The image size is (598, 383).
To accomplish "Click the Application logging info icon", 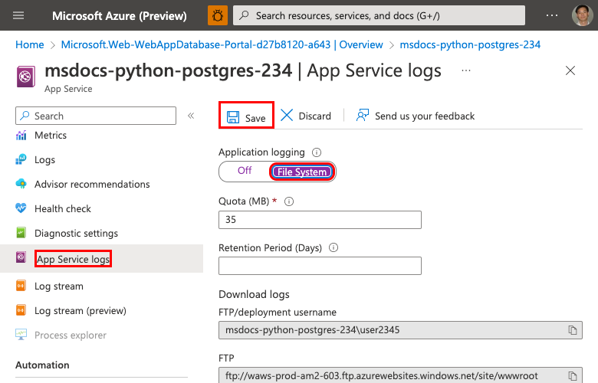I will tap(317, 152).
